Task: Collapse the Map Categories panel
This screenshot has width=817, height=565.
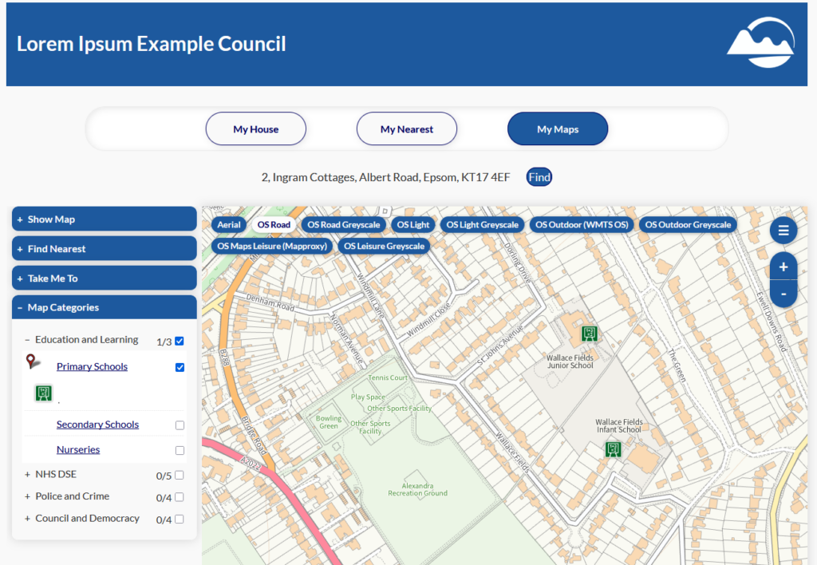Action: [x=104, y=307]
